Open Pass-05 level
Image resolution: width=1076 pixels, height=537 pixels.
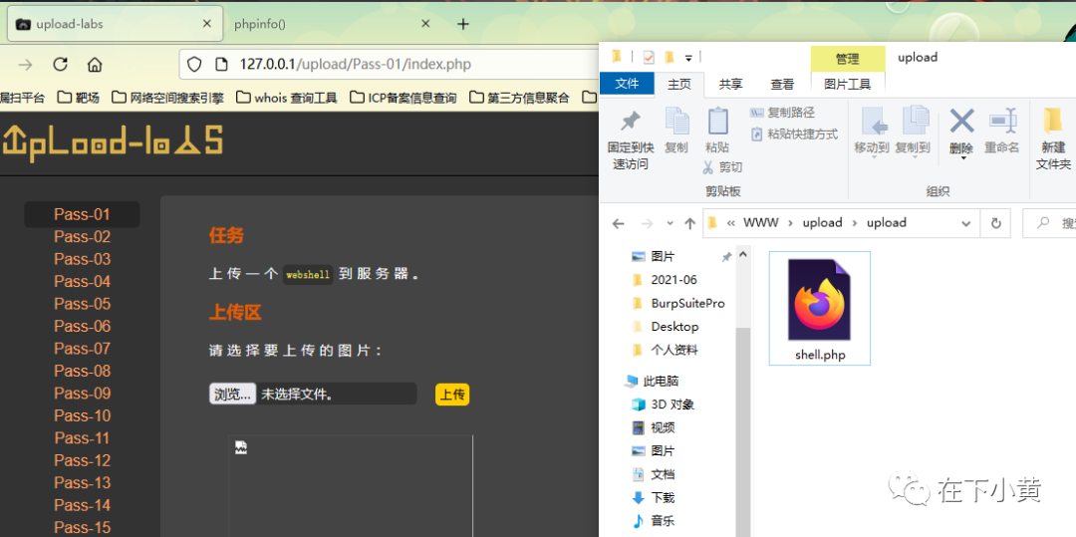82,304
